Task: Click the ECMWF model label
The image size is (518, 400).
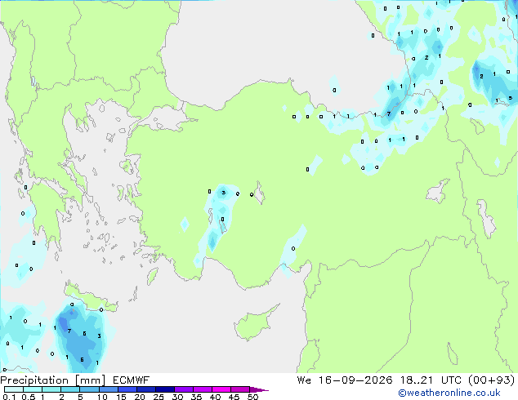Action: (131, 380)
